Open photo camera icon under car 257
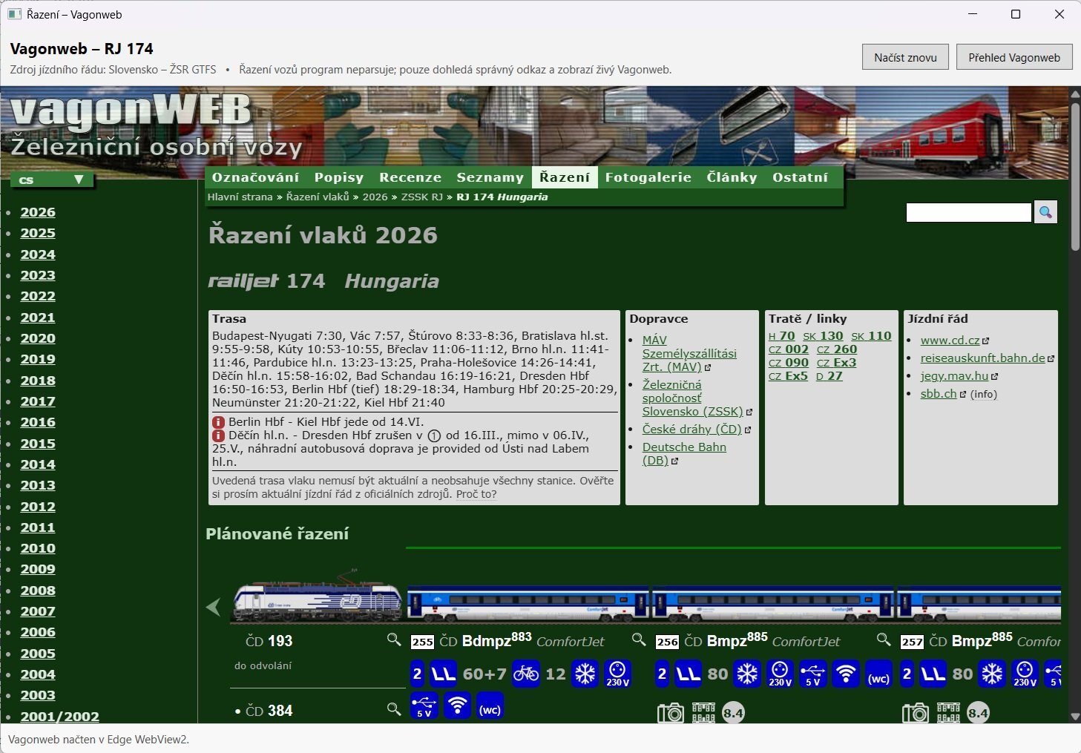The height and width of the screenshot is (753, 1081). (916, 713)
